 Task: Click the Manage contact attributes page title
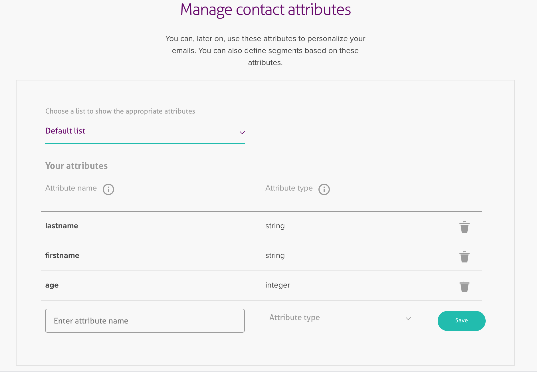pyautogui.click(x=265, y=10)
